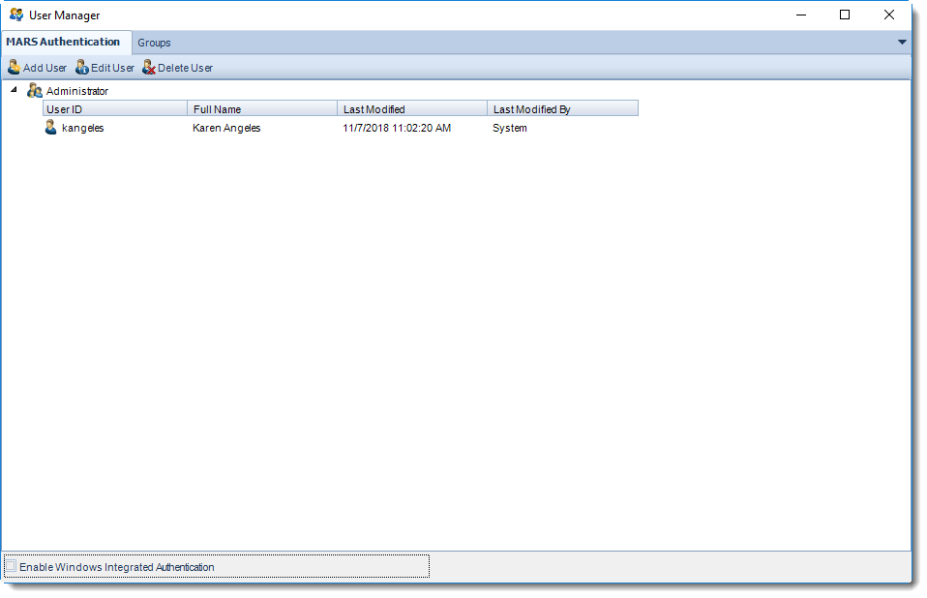Click the System modified-by cell

[510, 128]
